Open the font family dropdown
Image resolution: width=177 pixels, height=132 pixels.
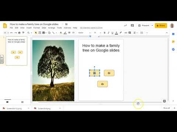84,33
